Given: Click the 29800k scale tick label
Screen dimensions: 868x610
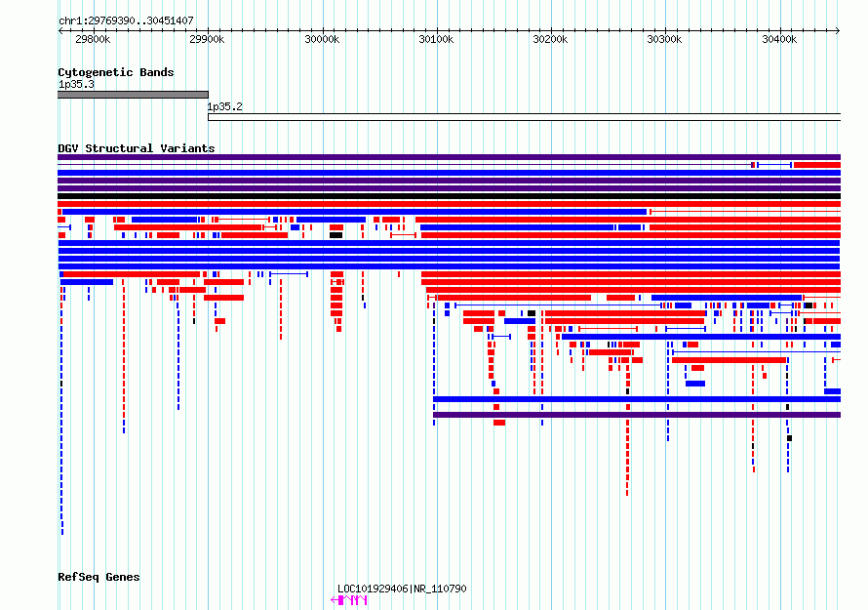Looking at the screenshot, I should click(93, 39).
